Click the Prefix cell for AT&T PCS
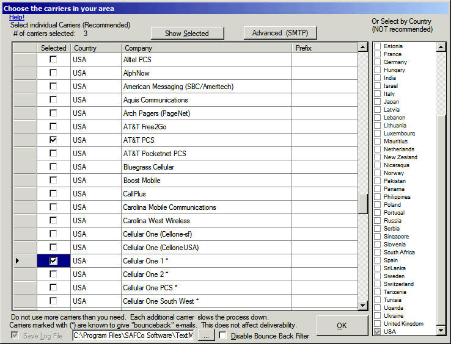 [x=324, y=140]
